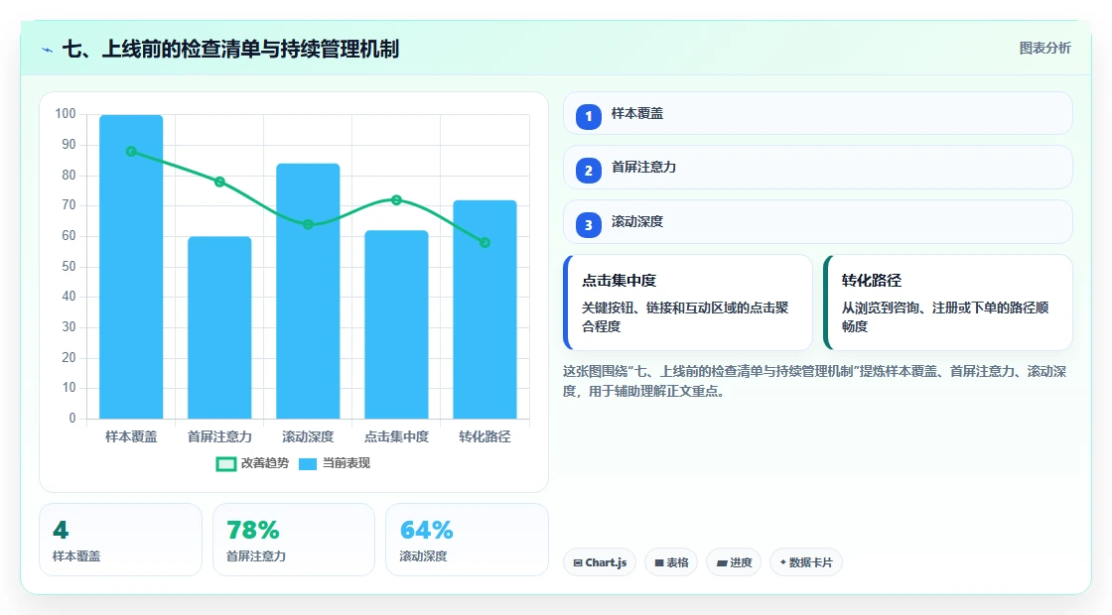
Task: Click the 当前表现 legend label
Action: click(347, 463)
